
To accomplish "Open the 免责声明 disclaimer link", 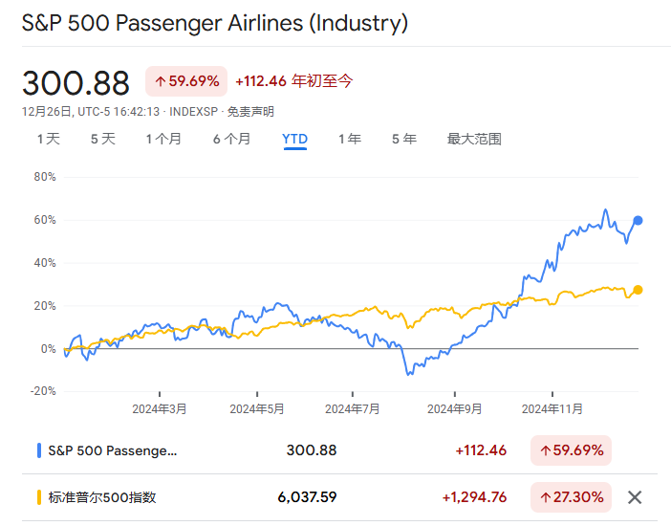I will (x=250, y=112).
